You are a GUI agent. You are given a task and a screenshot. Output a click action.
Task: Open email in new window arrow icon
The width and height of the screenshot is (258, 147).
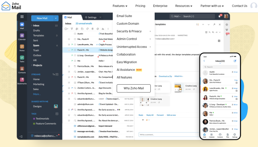click(214, 24)
